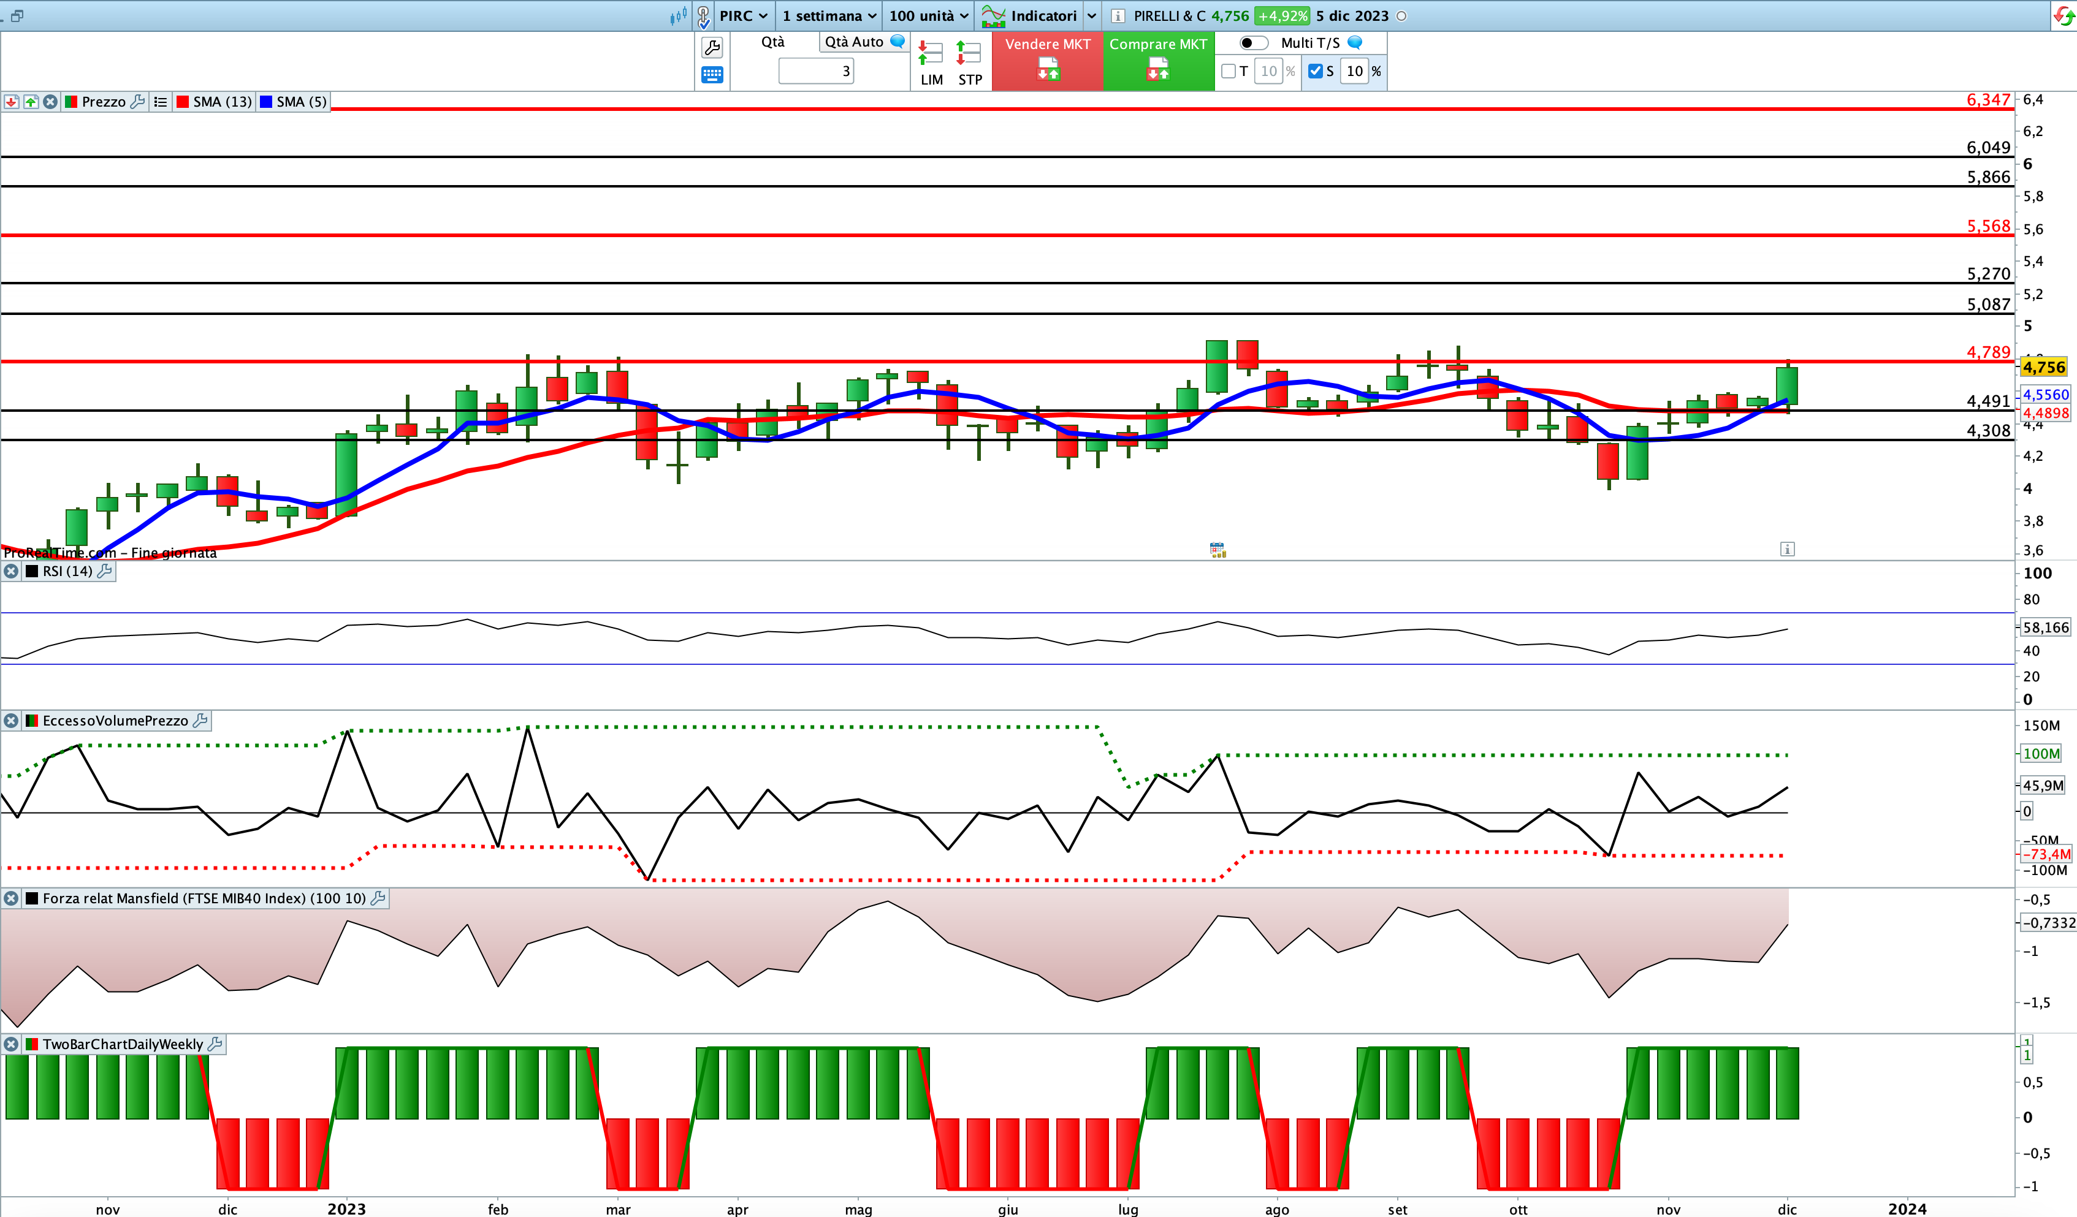The height and width of the screenshot is (1217, 2077).
Task: Open the indicator list icon beside Prezzo
Action: 160,101
